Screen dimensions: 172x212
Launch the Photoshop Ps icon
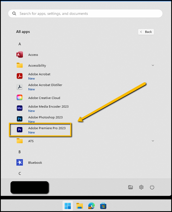pos(20,119)
